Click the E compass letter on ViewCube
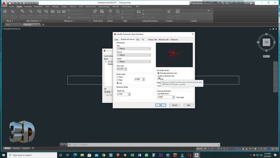The image size is (280, 158). tap(274, 43)
